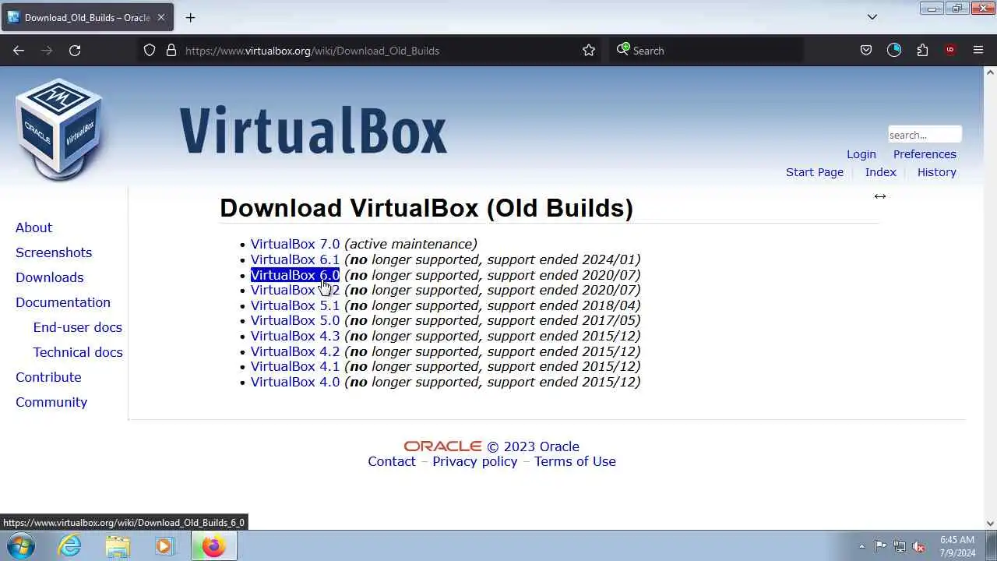Open the VirtualBox 5.0 builds link
Viewport: 997px width, 561px height.
pyautogui.click(x=295, y=320)
